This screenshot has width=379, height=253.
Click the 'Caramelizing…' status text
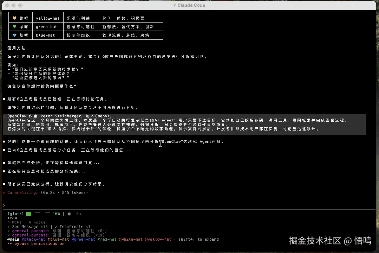coord(23,193)
